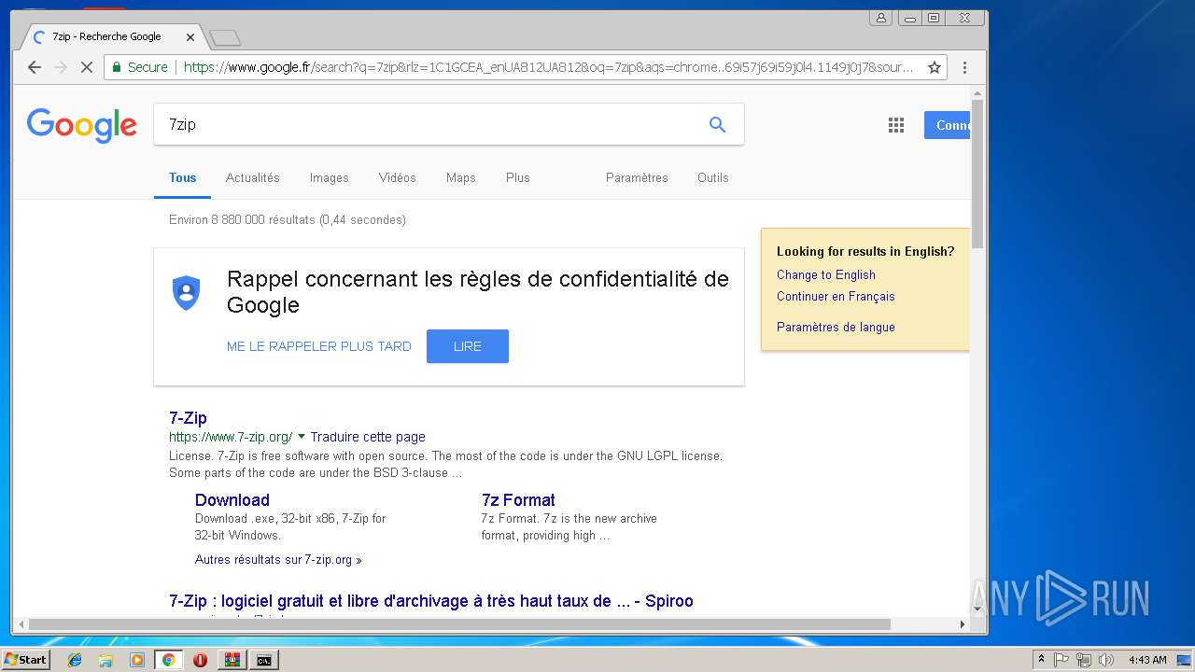Screen dimensions: 1195x672
Task: Click the vertical scrollbar thumb
Action: tap(977, 173)
